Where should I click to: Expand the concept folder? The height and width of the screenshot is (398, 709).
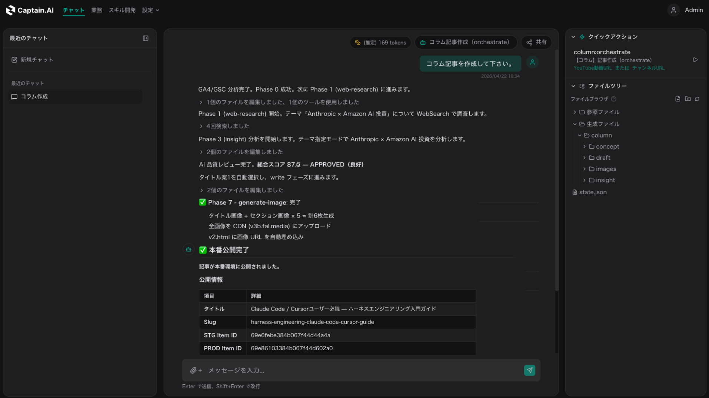pyautogui.click(x=601, y=146)
